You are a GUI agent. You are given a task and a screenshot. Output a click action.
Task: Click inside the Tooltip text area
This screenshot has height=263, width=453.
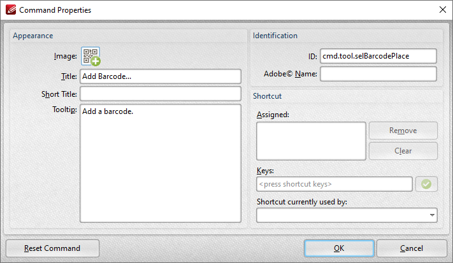click(161, 163)
